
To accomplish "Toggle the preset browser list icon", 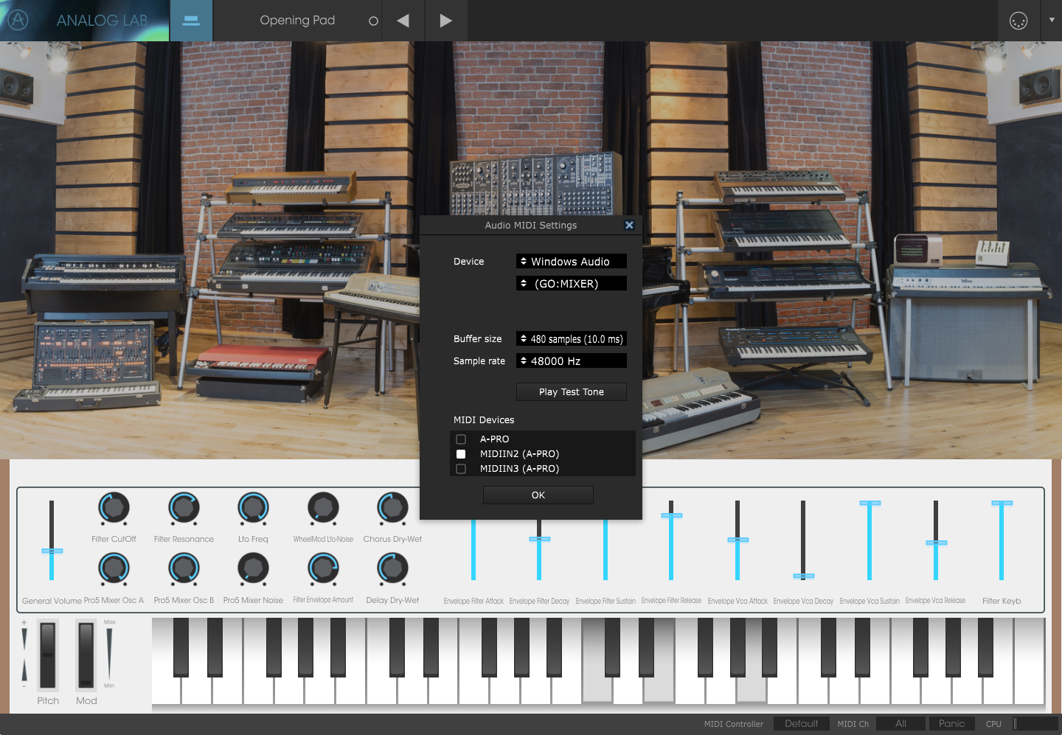I will [191, 21].
